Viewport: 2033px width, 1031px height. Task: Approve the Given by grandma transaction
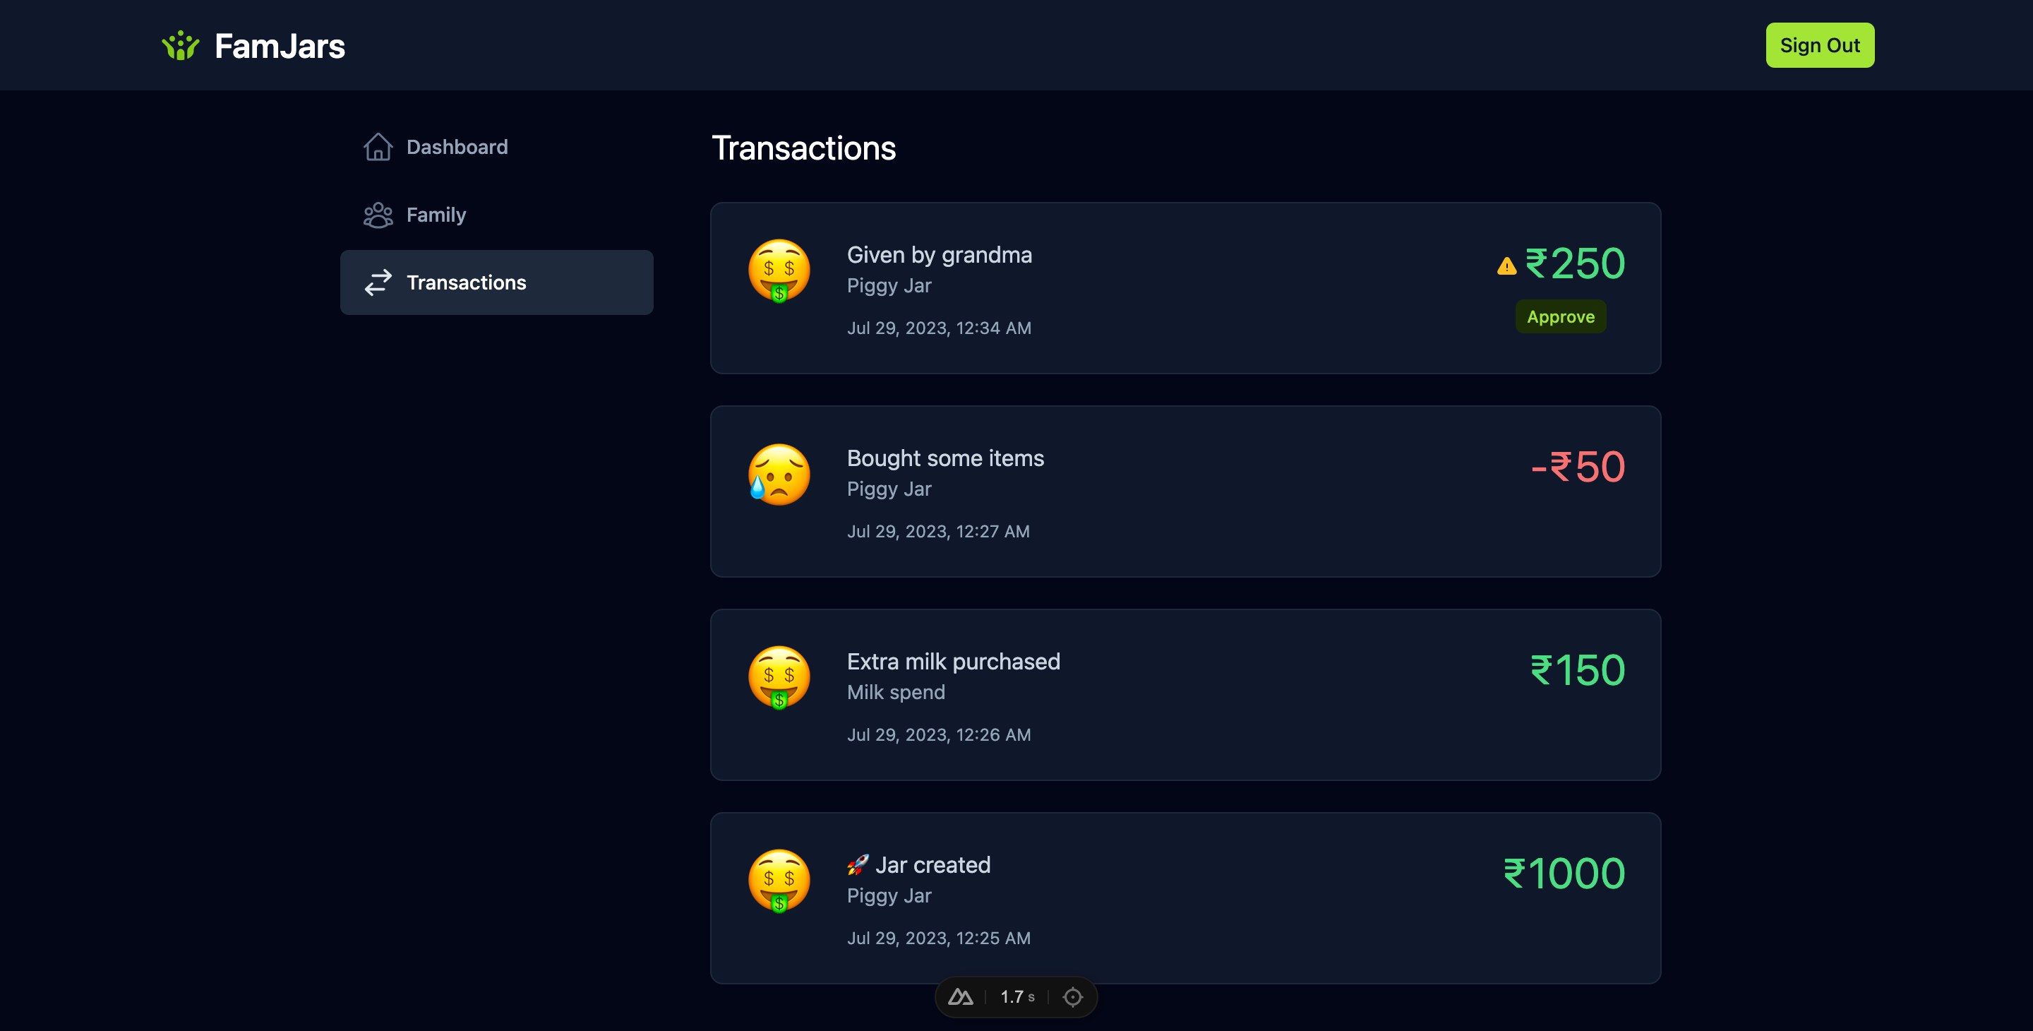tap(1560, 316)
